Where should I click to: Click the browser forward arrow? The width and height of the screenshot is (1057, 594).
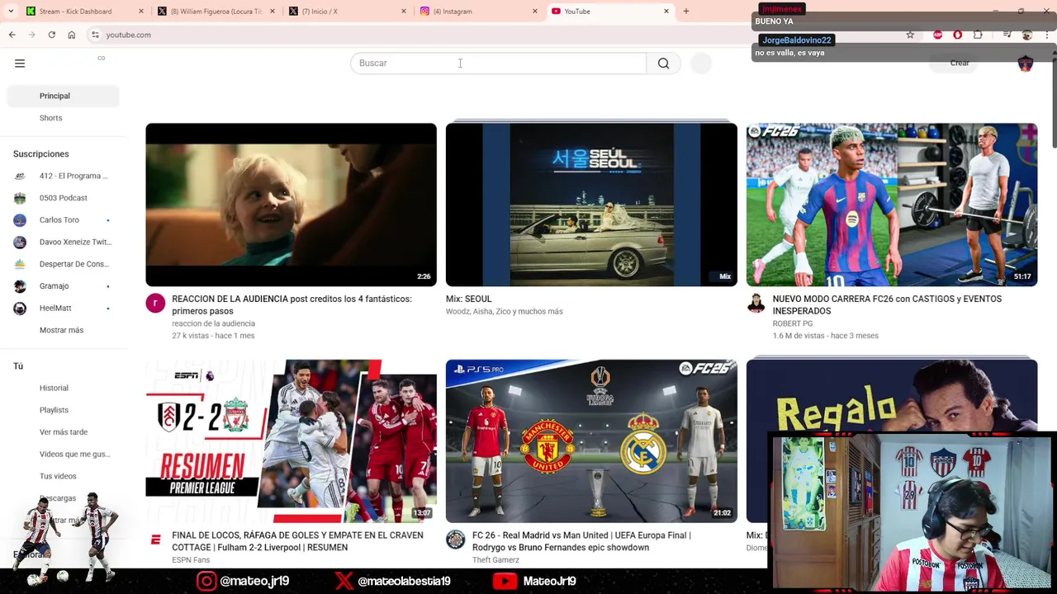pos(31,35)
